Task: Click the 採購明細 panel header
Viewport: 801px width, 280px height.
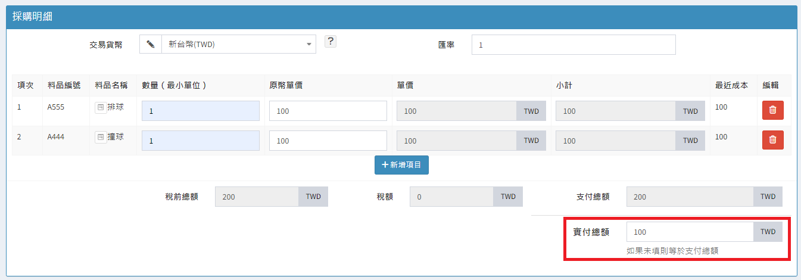Action: [400, 17]
